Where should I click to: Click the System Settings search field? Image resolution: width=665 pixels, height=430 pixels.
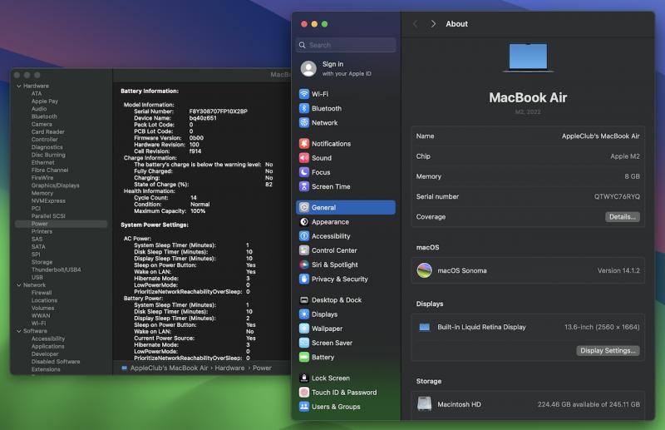346,45
